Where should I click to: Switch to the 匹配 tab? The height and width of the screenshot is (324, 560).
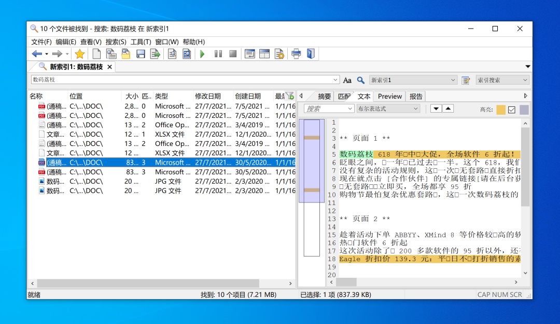tap(344, 96)
